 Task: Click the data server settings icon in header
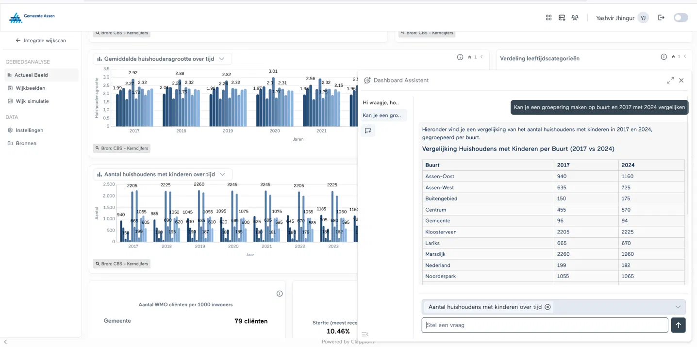click(x=562, y=17)
